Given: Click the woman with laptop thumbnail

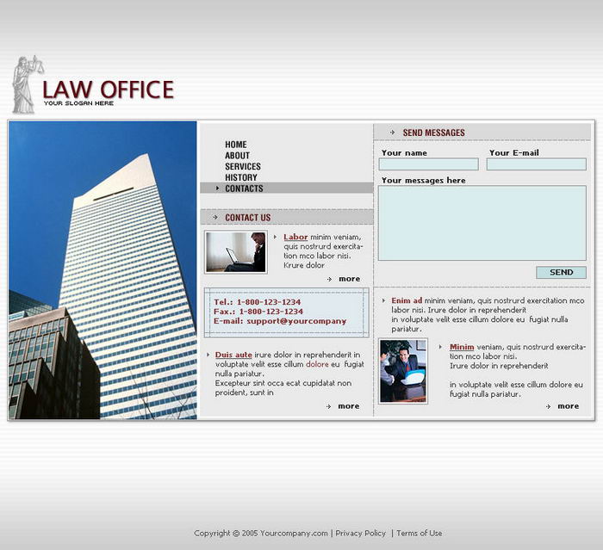Looking at the screenshot, I should click(x=235, y=252).
